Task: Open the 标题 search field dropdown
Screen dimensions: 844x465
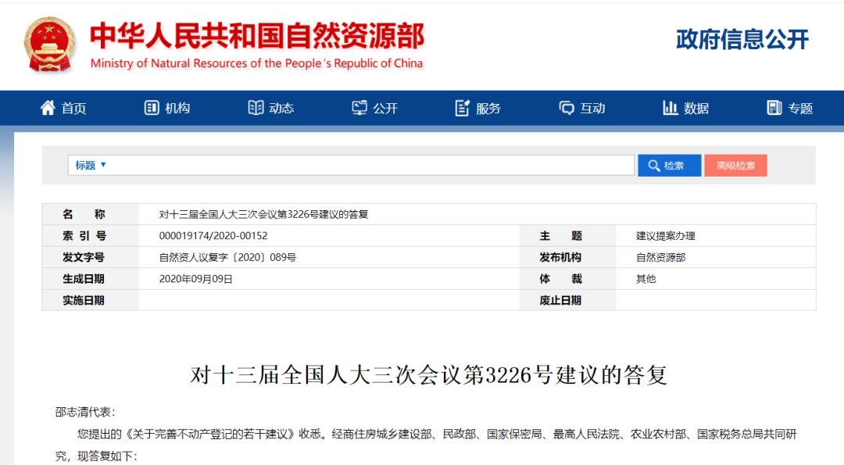Action: (x=91, y=166)
